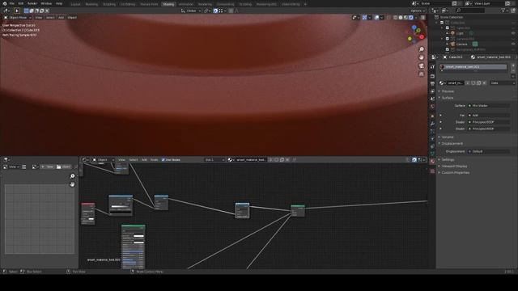Add a material slot with the plus button
The height and width of the screenshot is (291, 518).
click(x=513, y=65)
